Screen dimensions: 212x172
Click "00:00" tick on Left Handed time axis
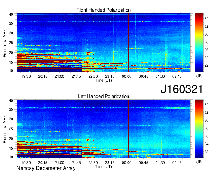pos(127,163)
